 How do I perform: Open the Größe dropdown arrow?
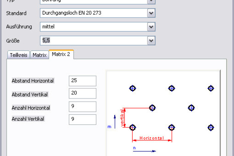tap(151, 40)
